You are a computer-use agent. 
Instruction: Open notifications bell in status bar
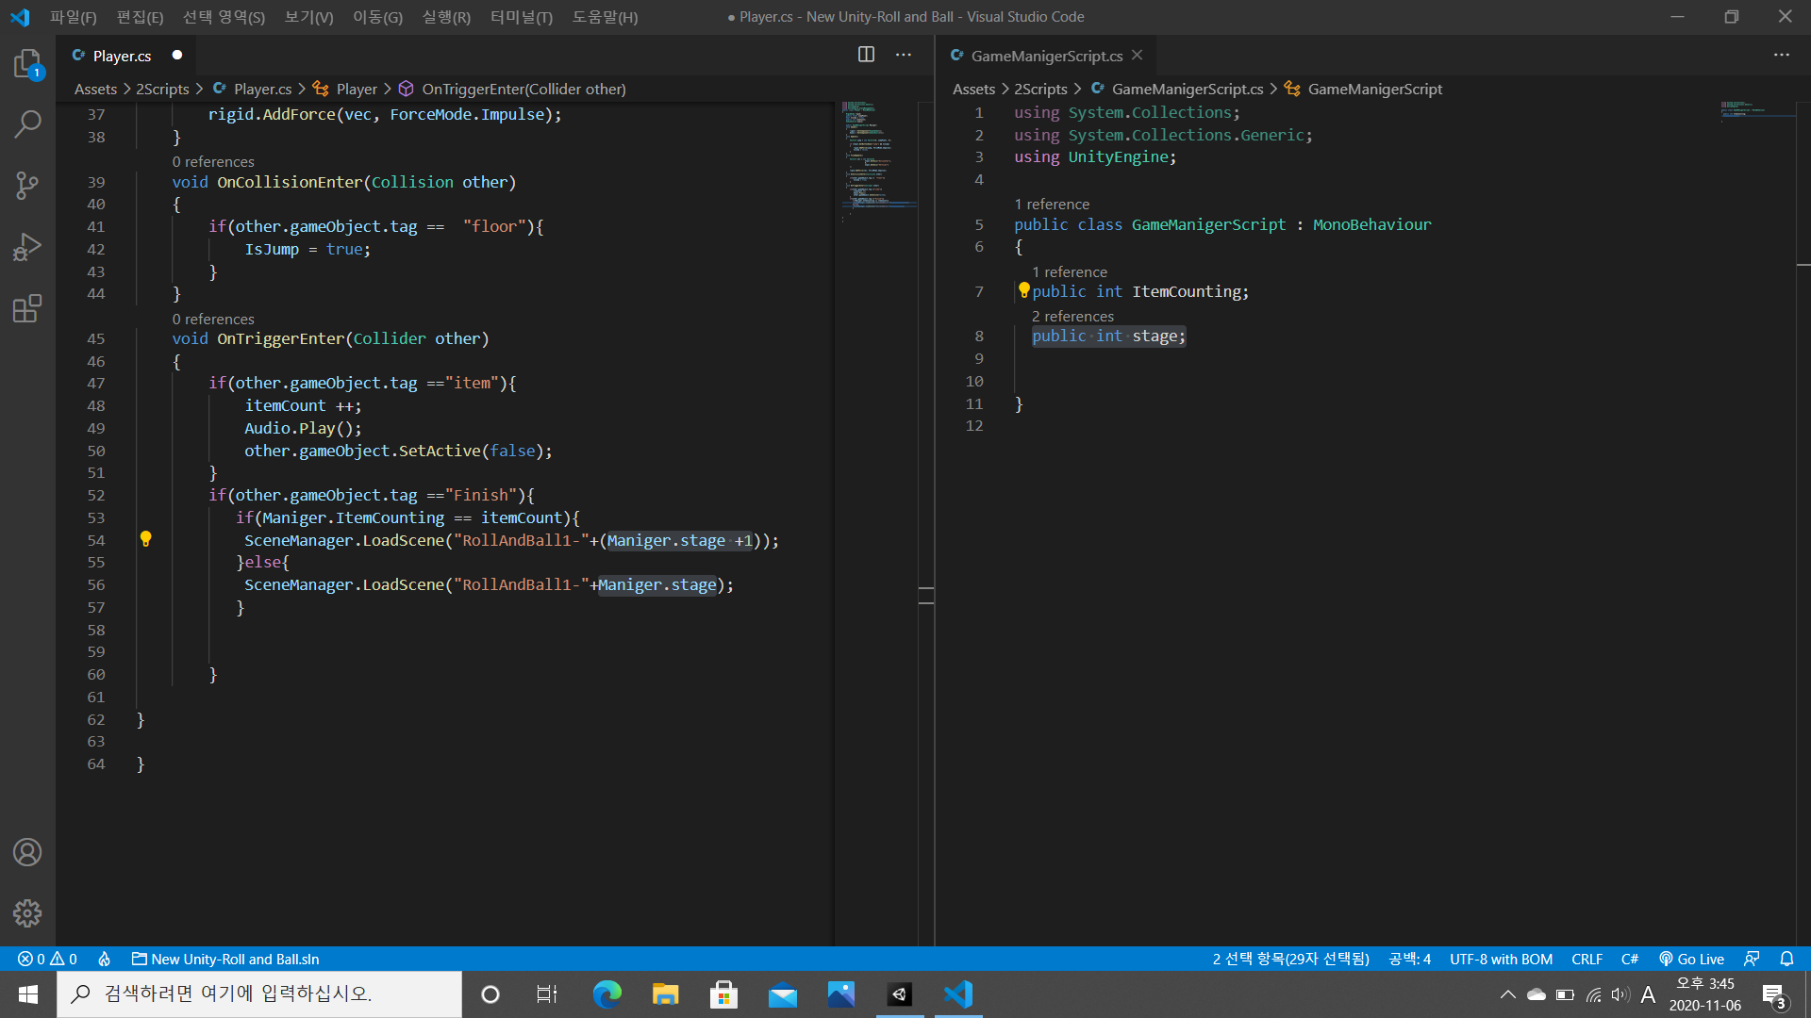pos(1786,959)
